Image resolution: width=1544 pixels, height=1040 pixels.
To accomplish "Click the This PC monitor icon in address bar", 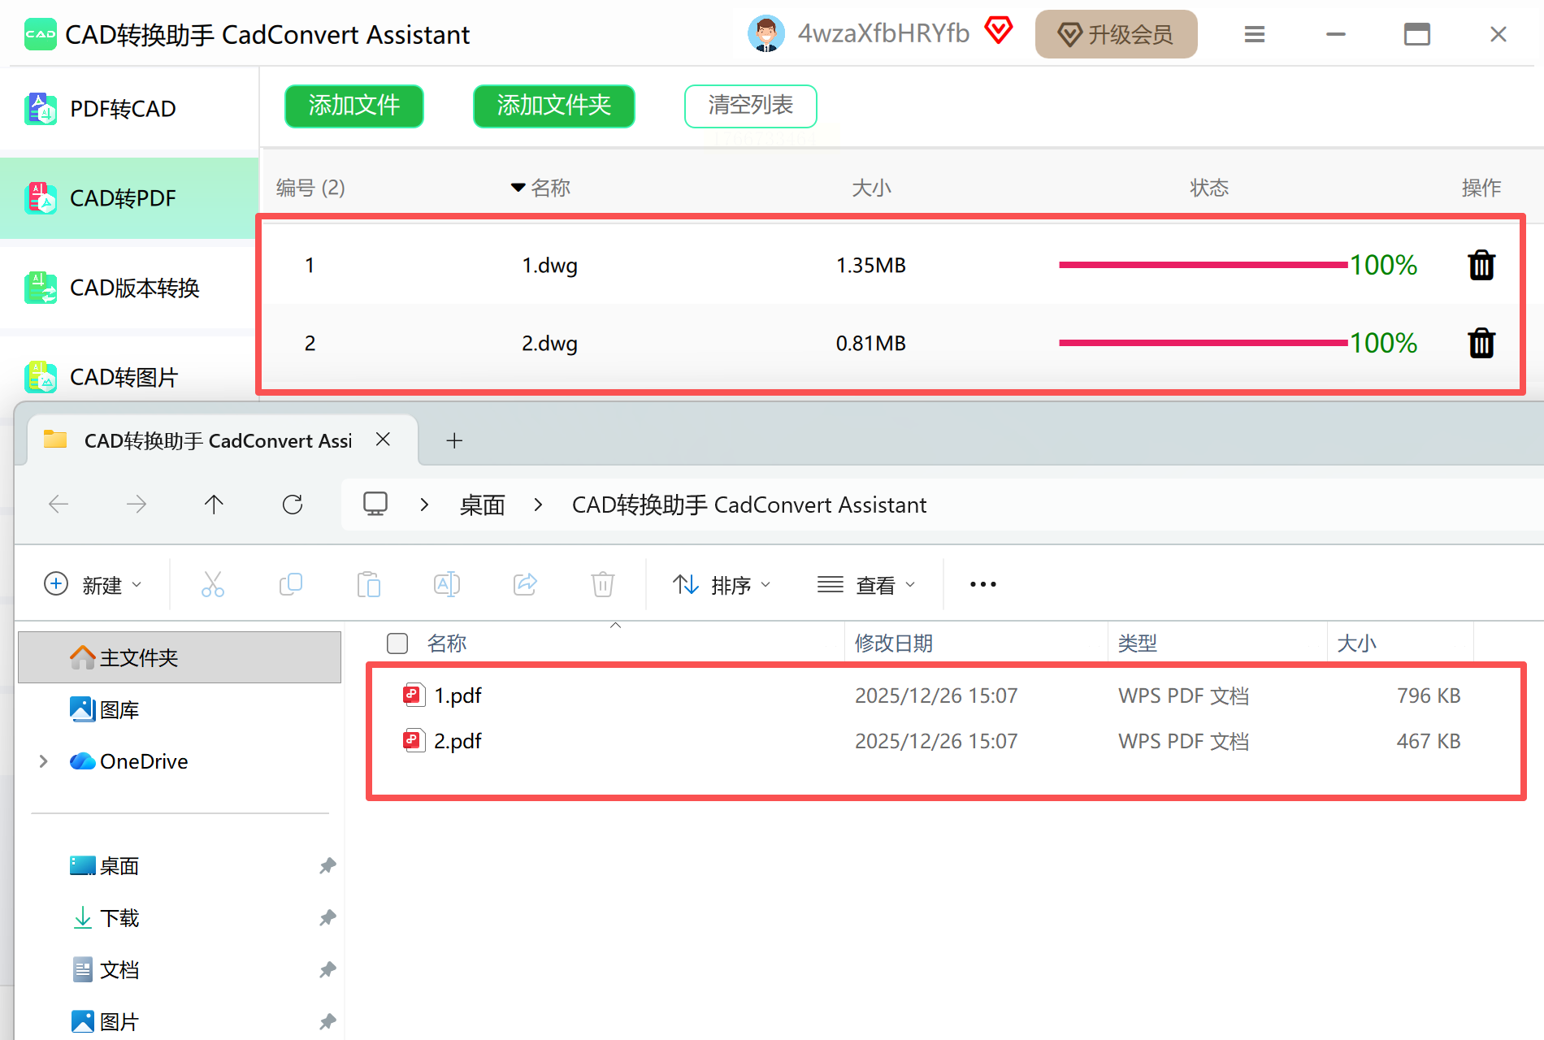I will pos(375,505).
